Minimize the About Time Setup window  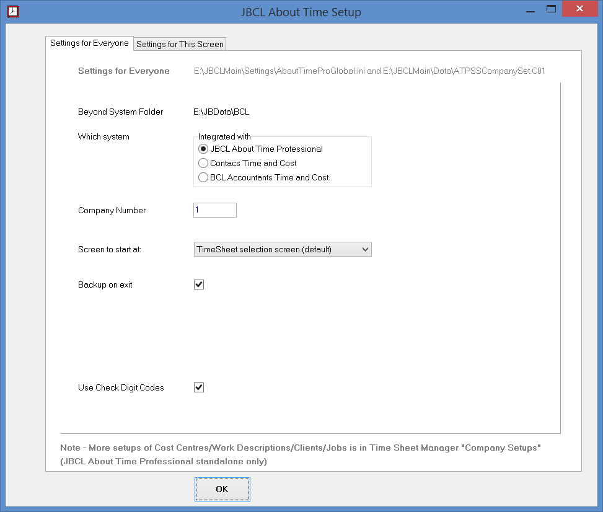pyautogui.click(x=529, y=9)
